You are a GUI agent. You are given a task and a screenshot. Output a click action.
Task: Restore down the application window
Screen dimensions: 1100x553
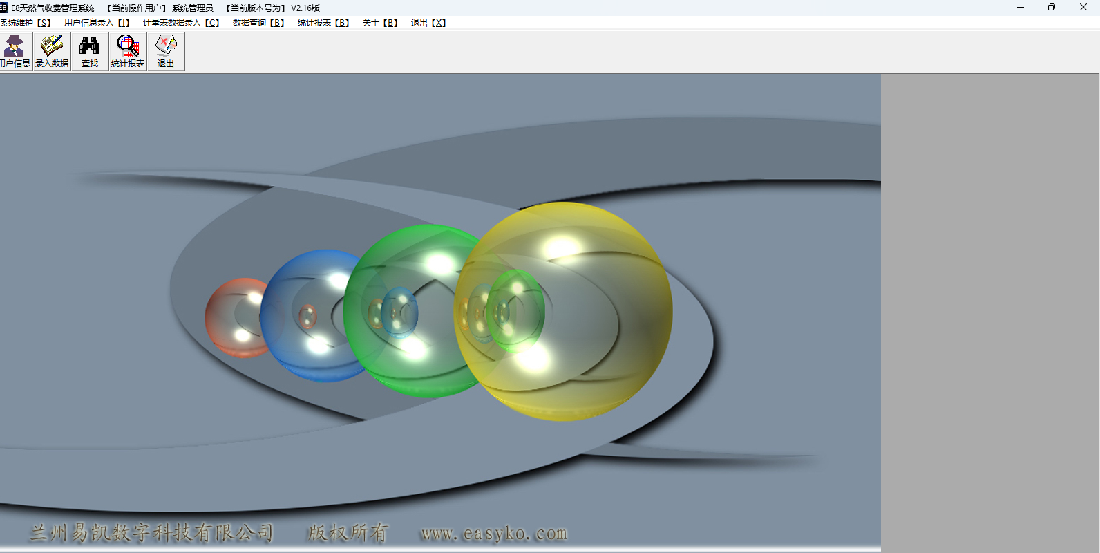1052,8
